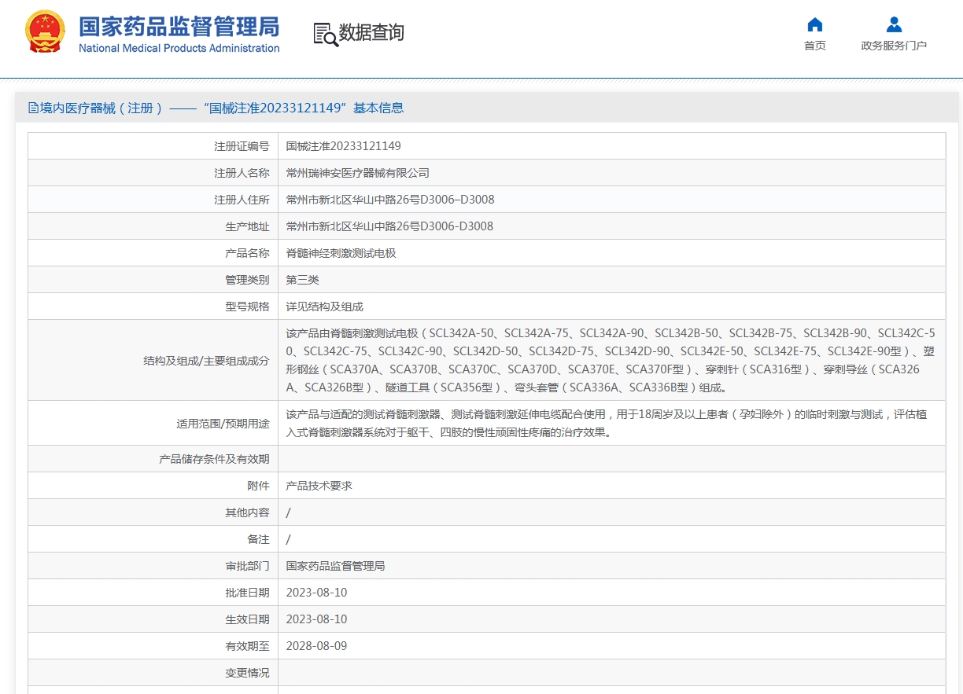Open the 产品技术要求 attachment
The height and width of the screenshot is (694, 963).
pos(319,486)
